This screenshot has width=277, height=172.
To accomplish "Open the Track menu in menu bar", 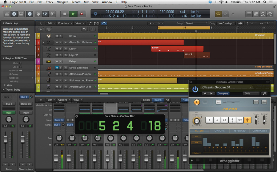I will [50, 2].
